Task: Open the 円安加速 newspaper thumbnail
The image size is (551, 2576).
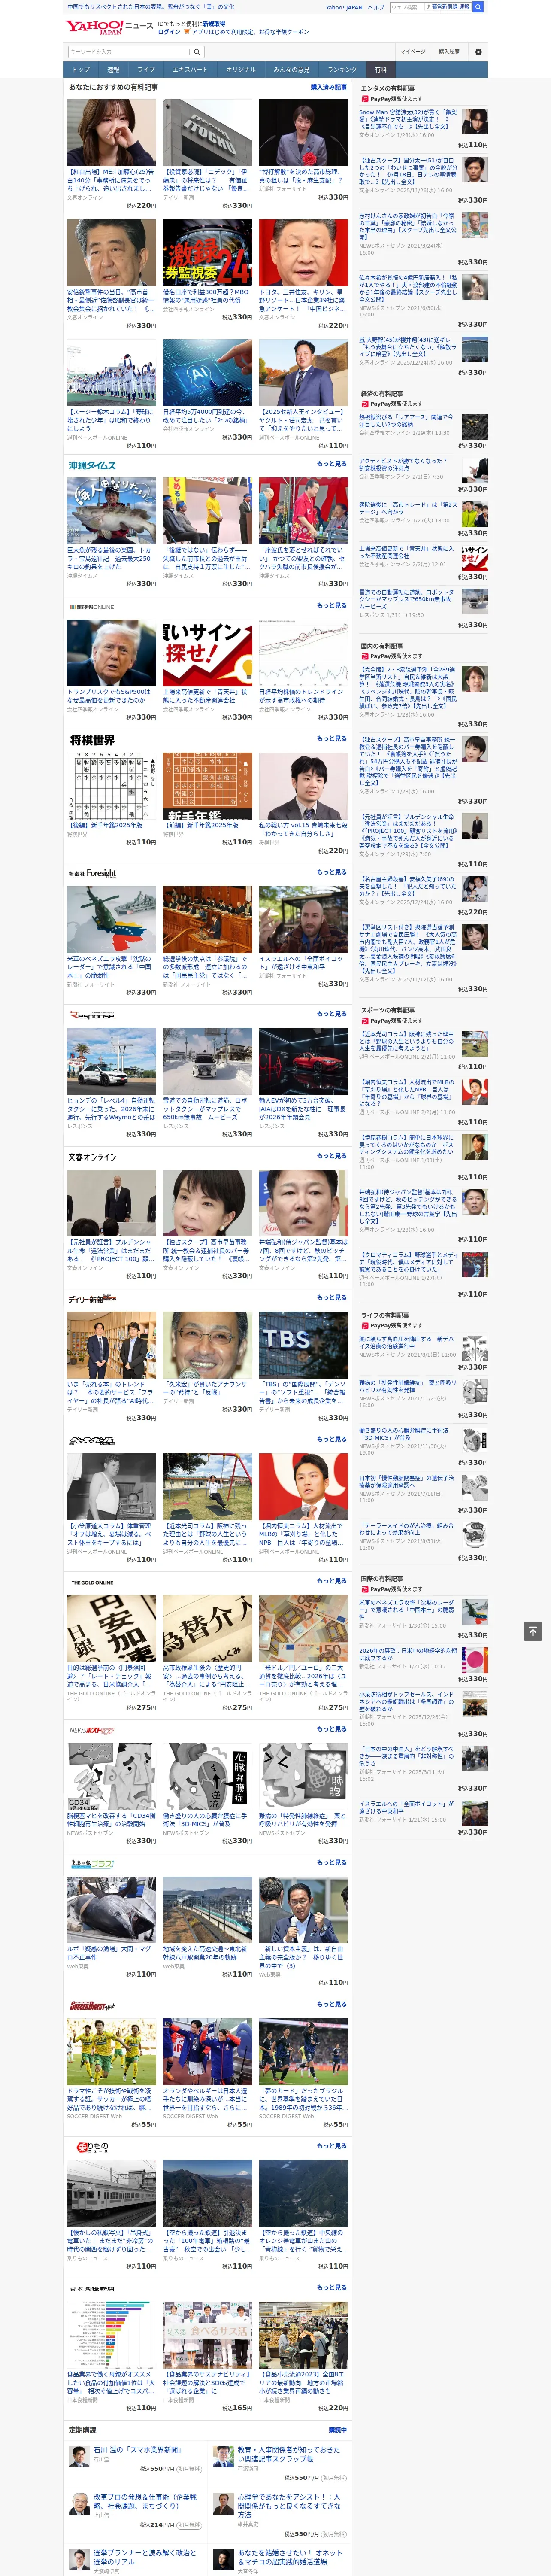Action: click(x=112, y=1628)
